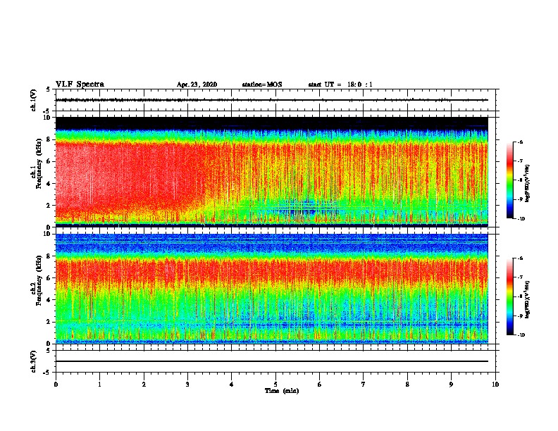Click the ch.2 PSD color bar
The height and width of the screenshot is (431, 558).
pyautogui.click(x=510, y=296)
